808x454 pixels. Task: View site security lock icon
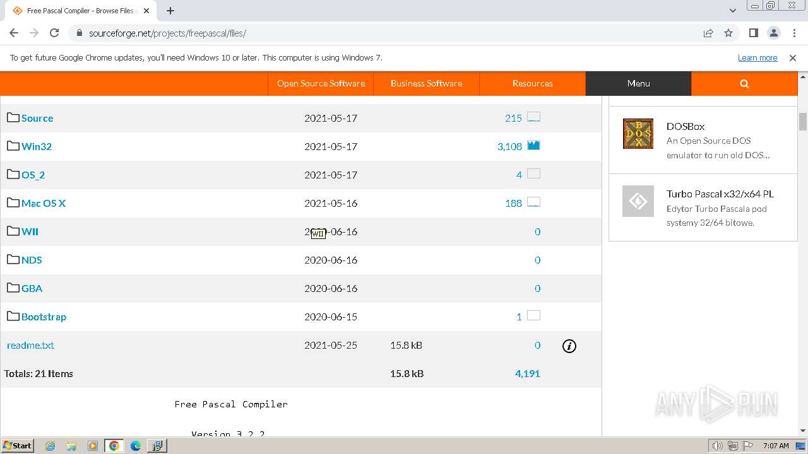[x=80, y=33]
